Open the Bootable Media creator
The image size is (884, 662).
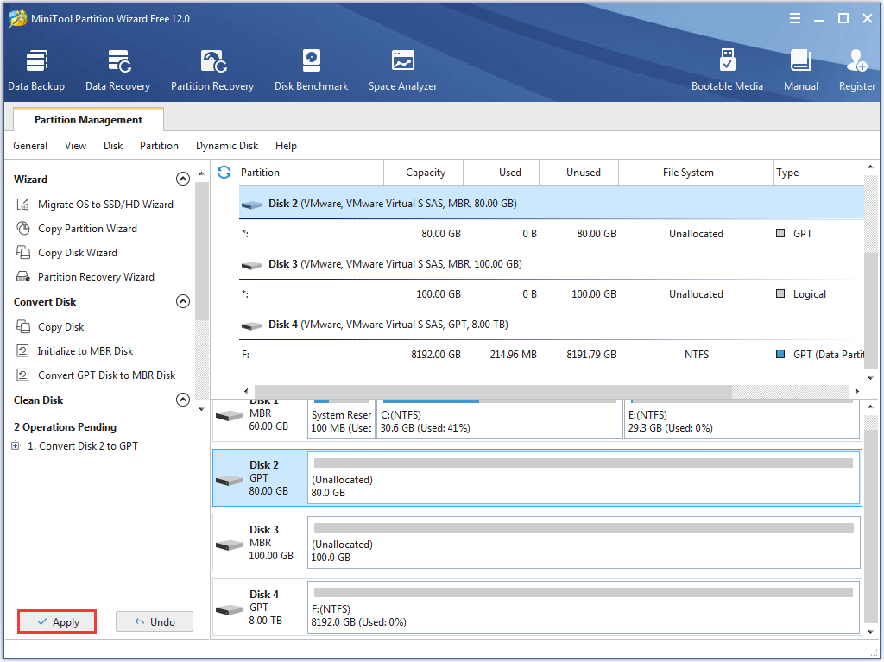tap(728, 69)
